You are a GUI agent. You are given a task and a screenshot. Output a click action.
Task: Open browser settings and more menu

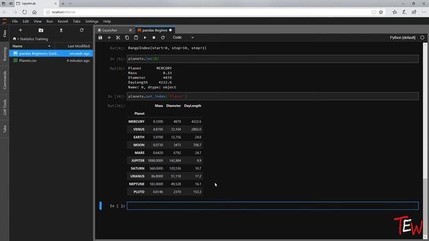tap(424, 12)
